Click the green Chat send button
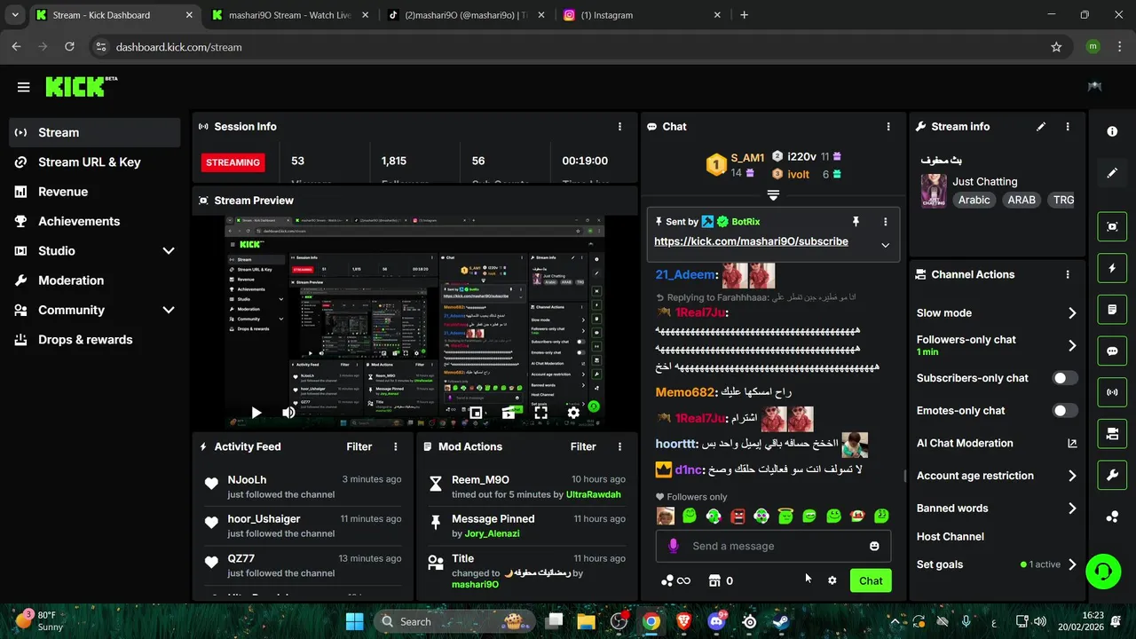 [871, 580]
